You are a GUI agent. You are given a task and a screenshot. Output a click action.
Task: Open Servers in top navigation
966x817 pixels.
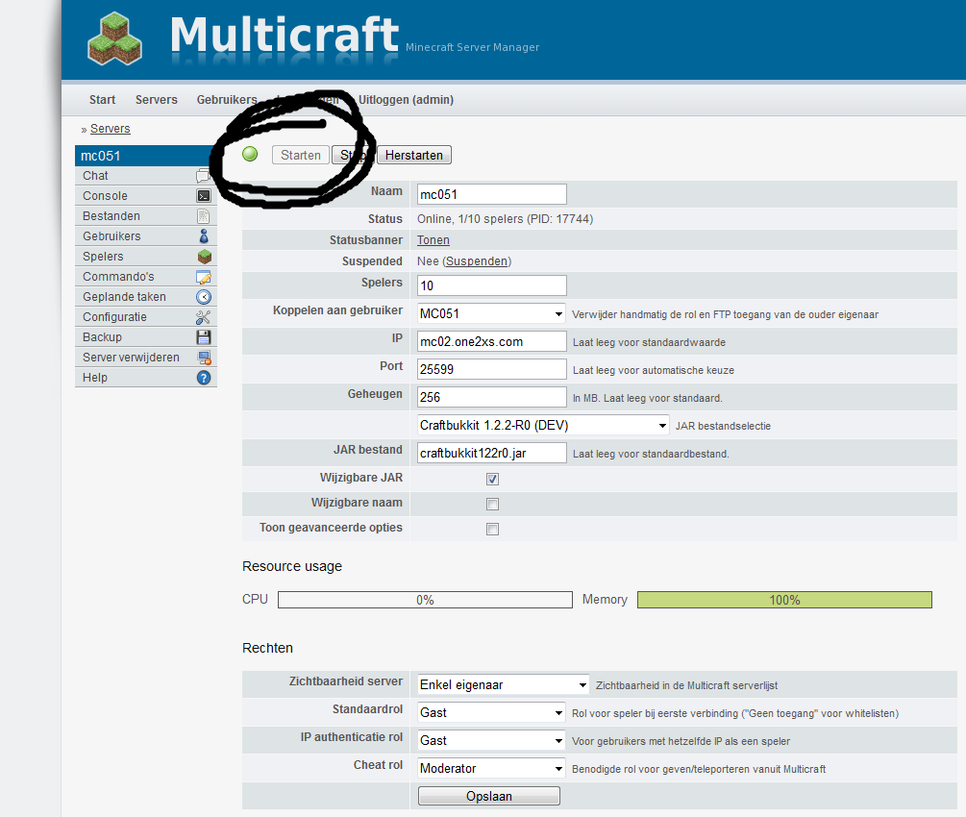tap(157, 100)
